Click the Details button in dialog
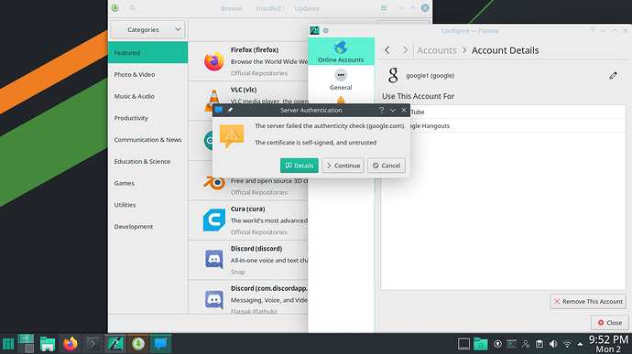The height and width of the screenshot is (354, 632). click(x=300, y=166)
